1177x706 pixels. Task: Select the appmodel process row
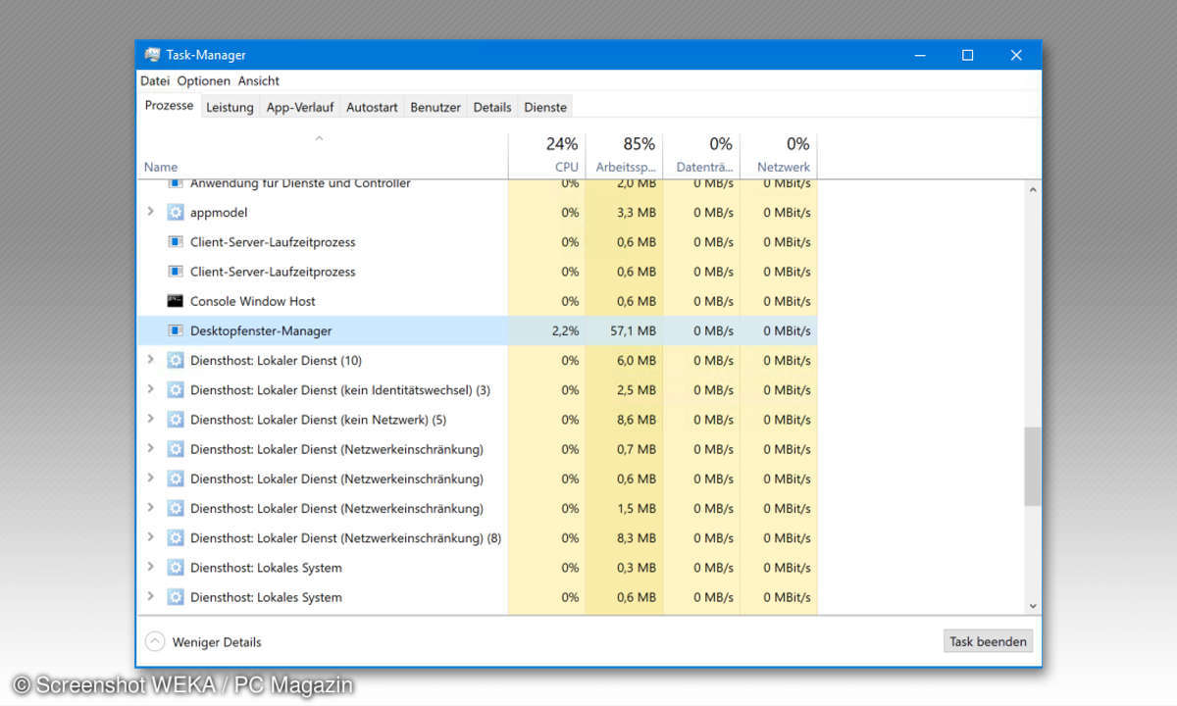[477, 212]
